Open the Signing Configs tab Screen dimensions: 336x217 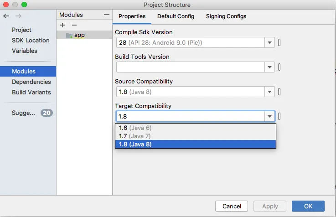226,16
